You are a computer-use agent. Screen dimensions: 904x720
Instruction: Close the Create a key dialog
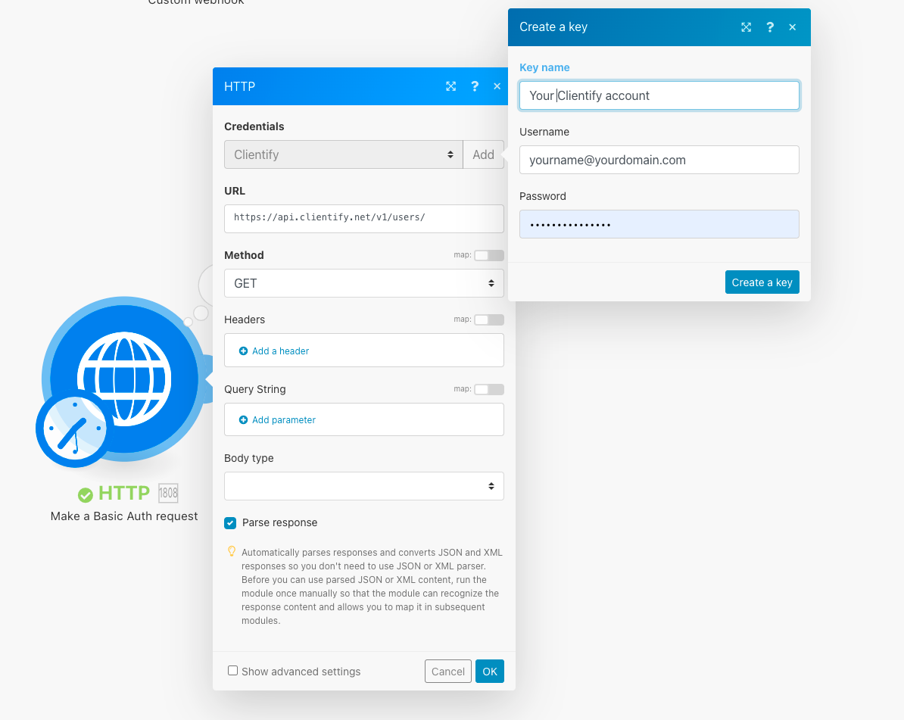[x=792, y=27]
